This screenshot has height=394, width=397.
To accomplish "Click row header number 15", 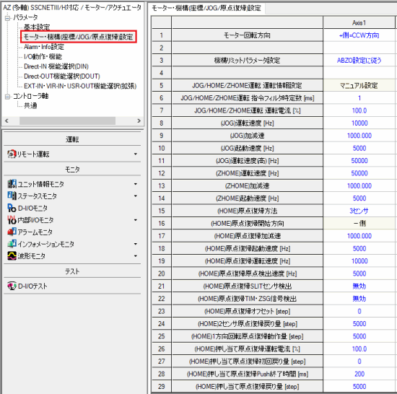I will click(x=162, y=211).
